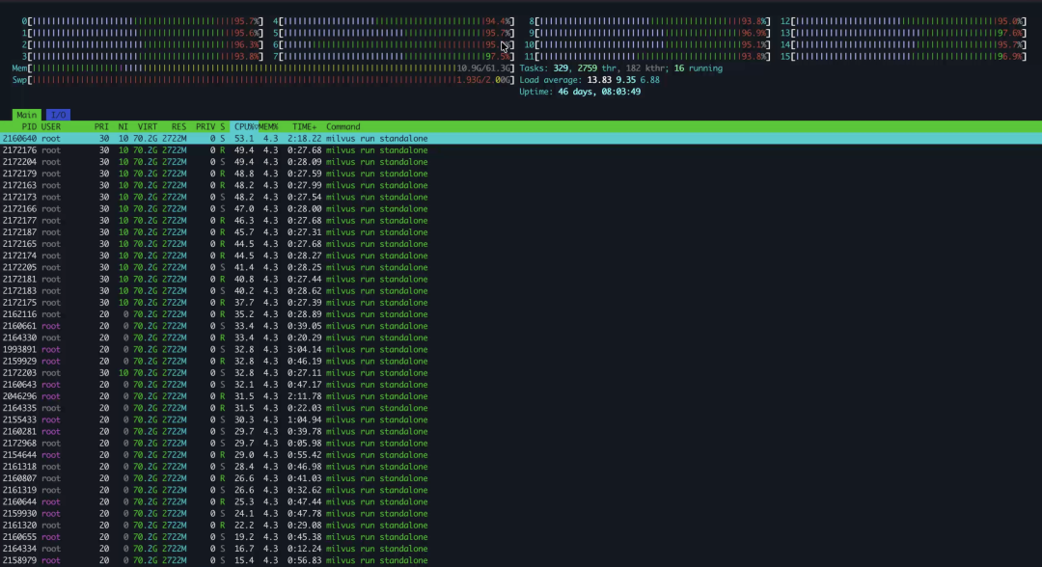Screen dimensions: 1042x567
Task: Click the CPU 10 usage meter
Action: 647,44
